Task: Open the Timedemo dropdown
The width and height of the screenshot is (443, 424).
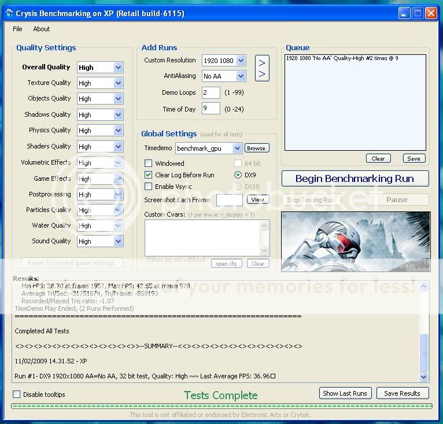Action: click(x=237, y=148)
